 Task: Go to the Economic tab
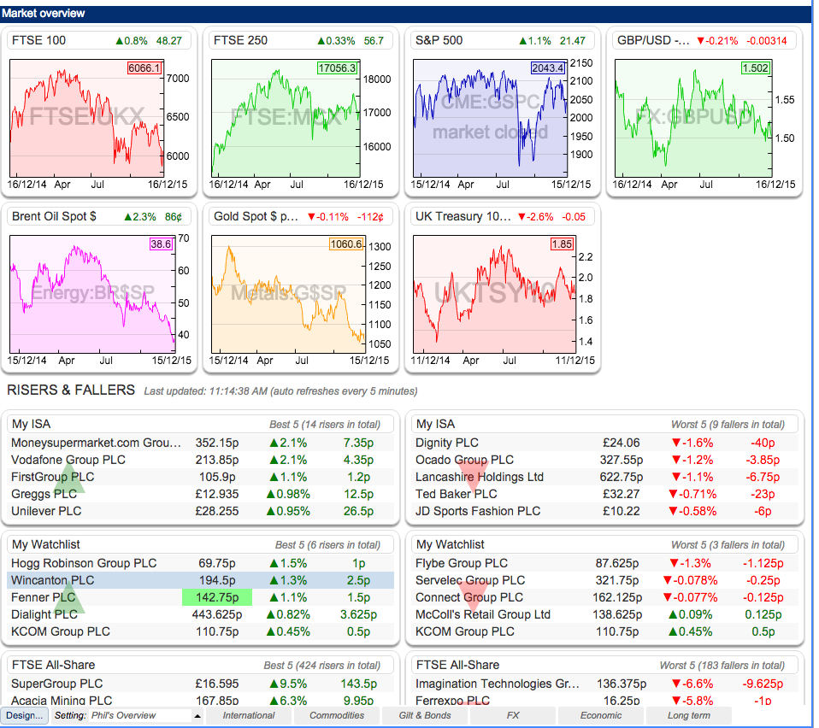[x=601, y=715]
